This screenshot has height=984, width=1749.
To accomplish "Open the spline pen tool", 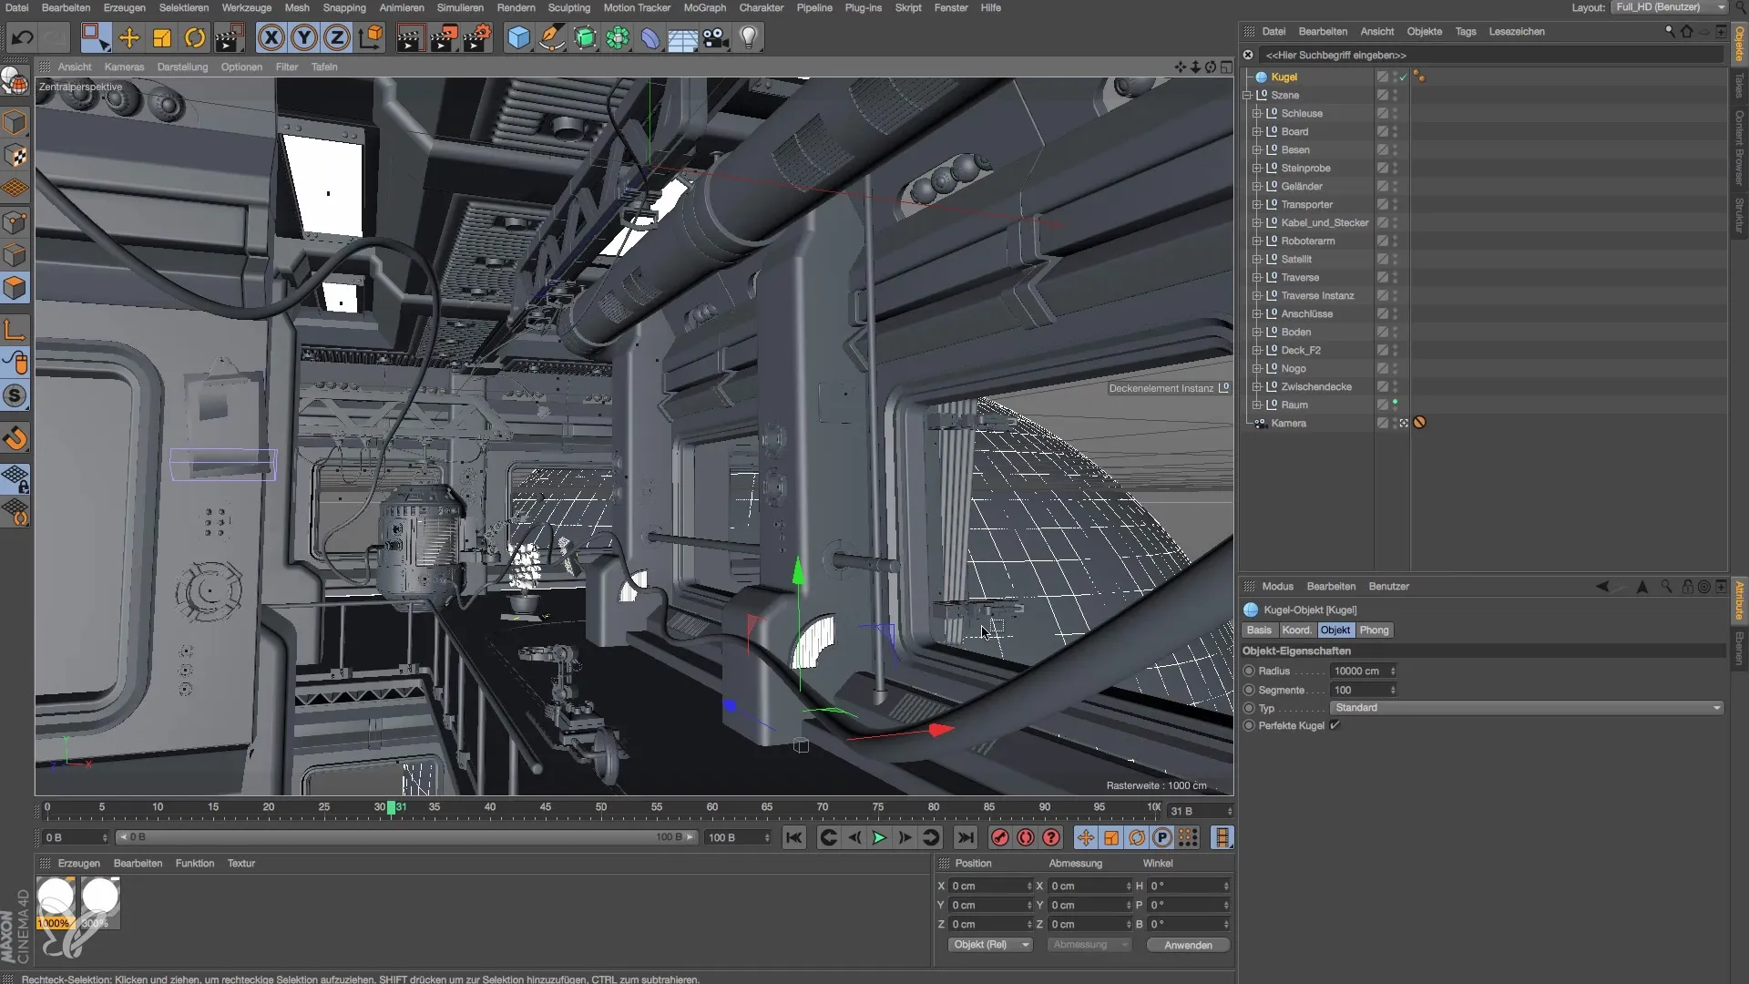I will pyautogui.click(x=551, y=37).
